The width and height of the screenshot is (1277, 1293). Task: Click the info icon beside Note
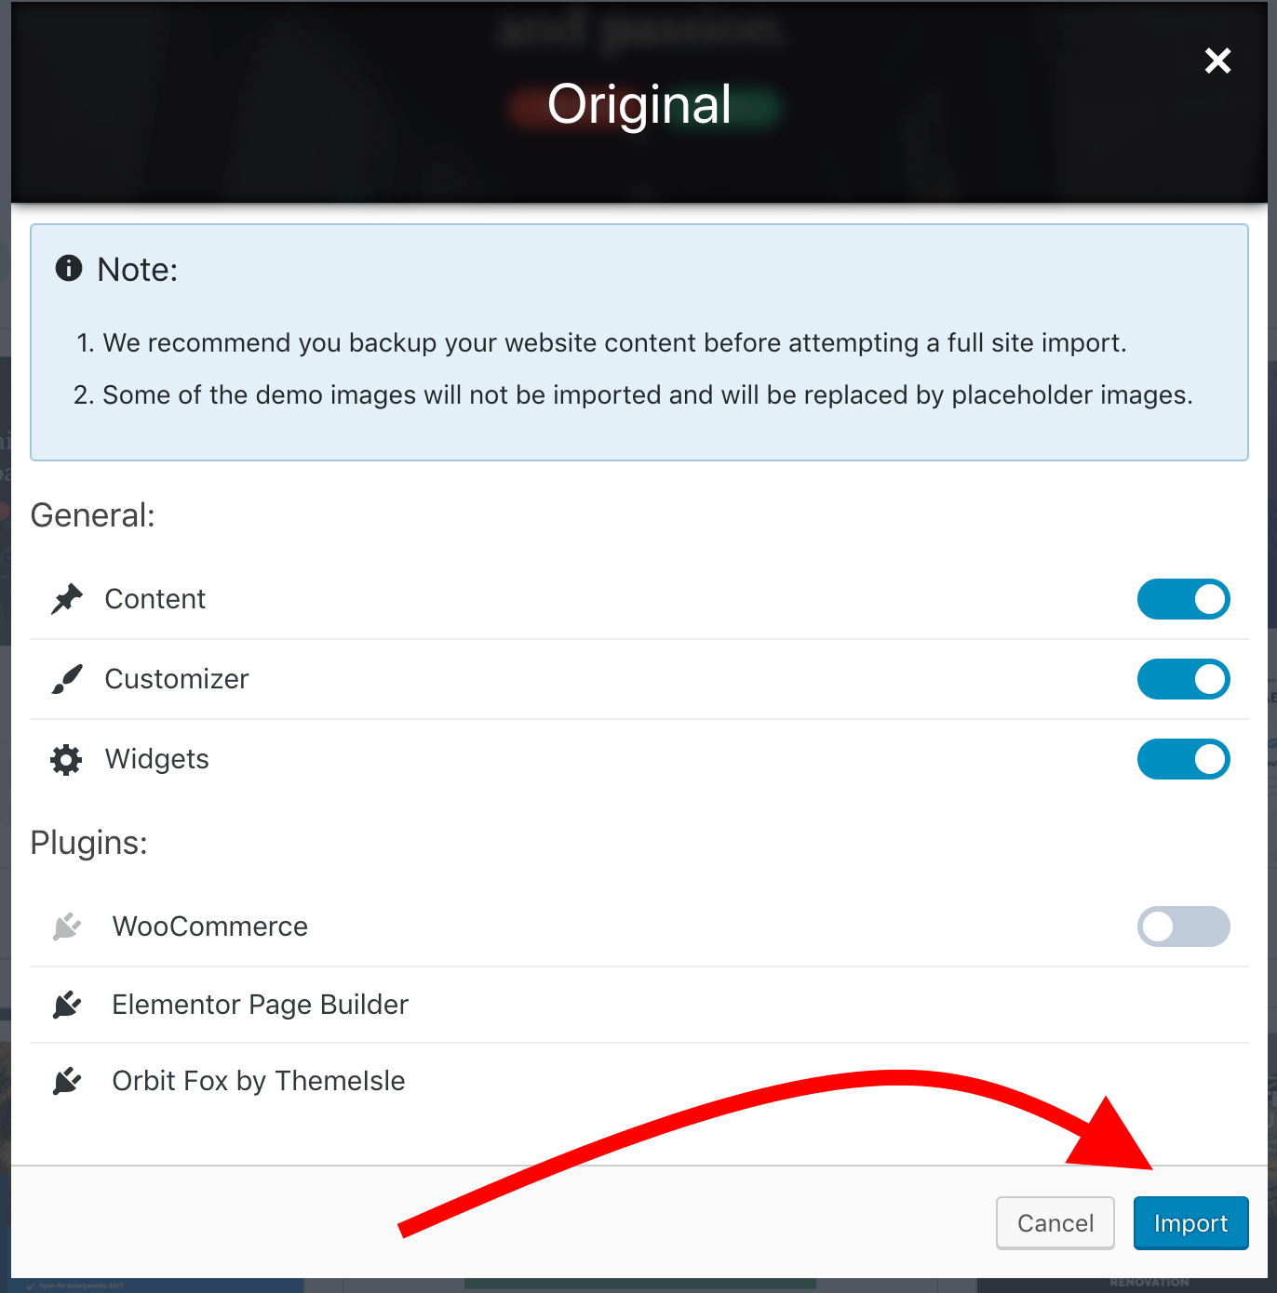pyautogui.click(x=69, y=268)
